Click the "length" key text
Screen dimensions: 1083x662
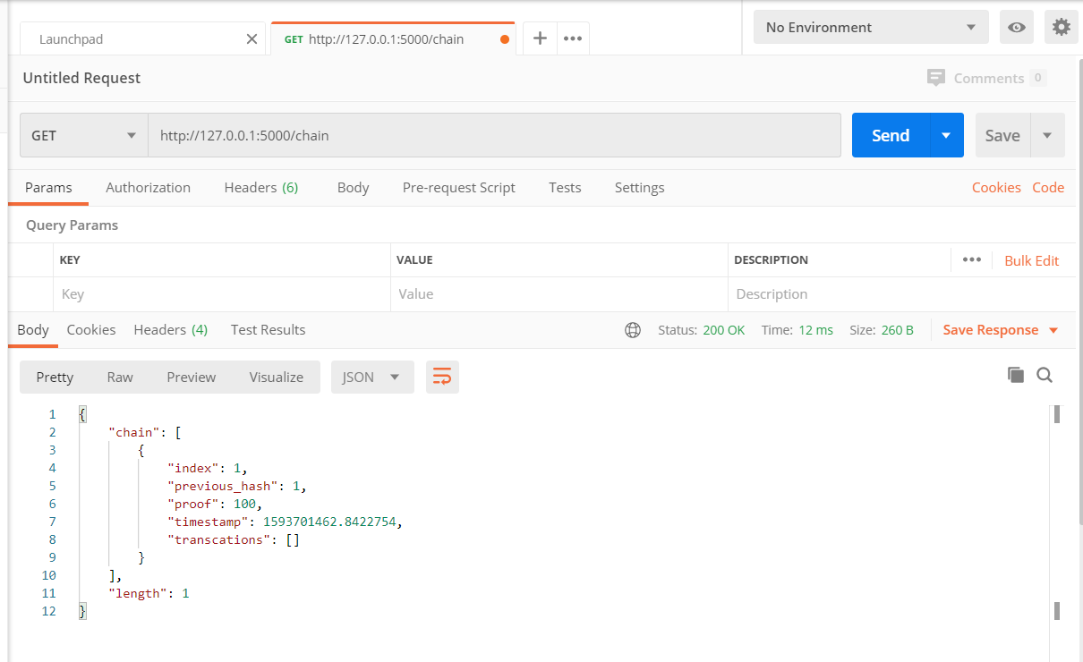coord(137,593)
